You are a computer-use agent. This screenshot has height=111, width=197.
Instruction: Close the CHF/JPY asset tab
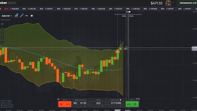point(167,9)
